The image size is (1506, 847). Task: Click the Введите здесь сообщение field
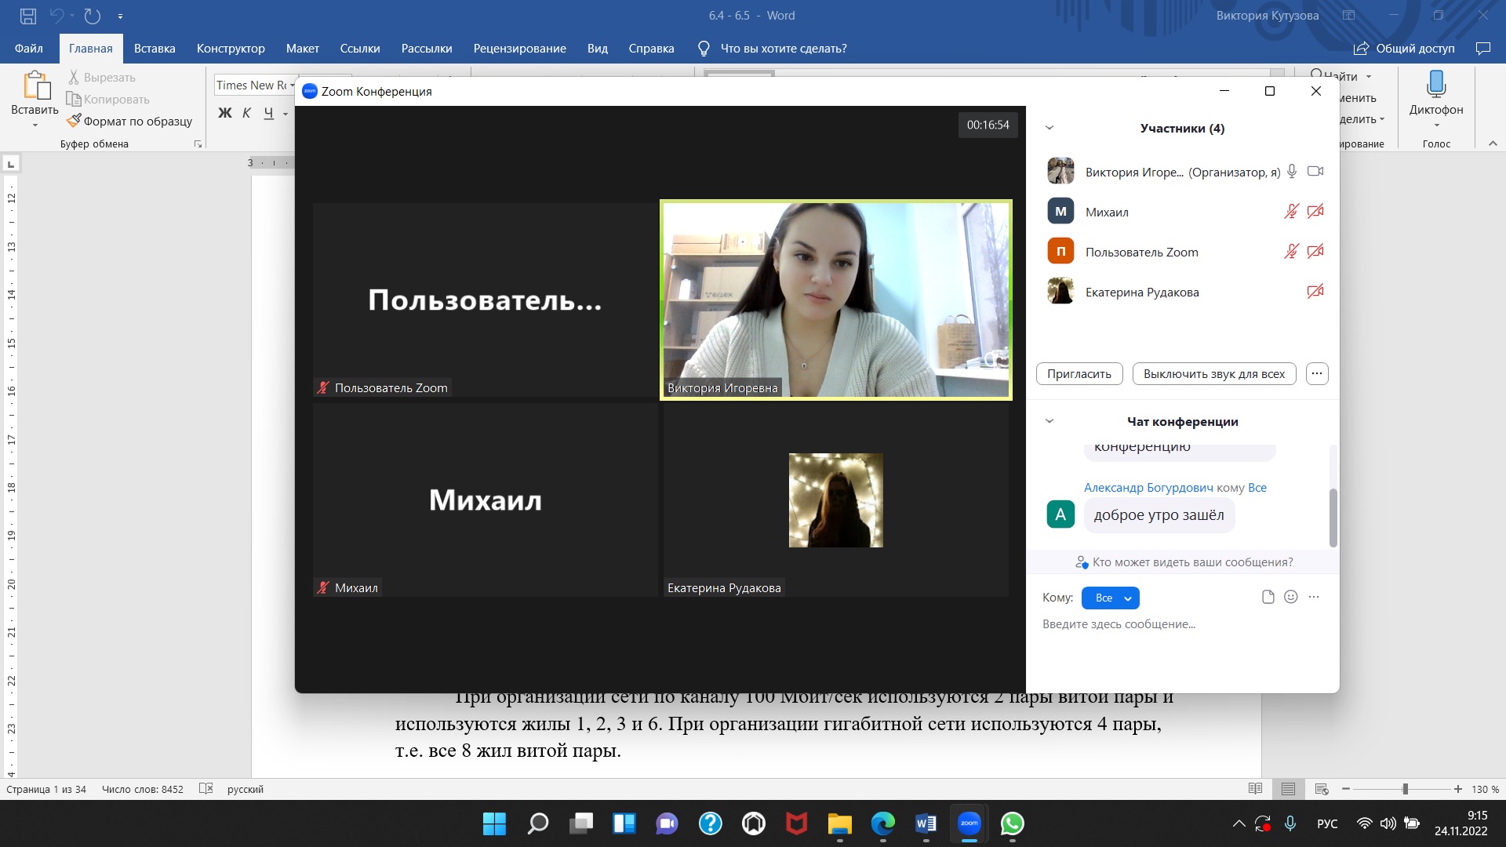[1183, 624]
